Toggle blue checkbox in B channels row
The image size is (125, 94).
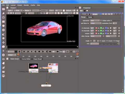click(x=106, y=31)
